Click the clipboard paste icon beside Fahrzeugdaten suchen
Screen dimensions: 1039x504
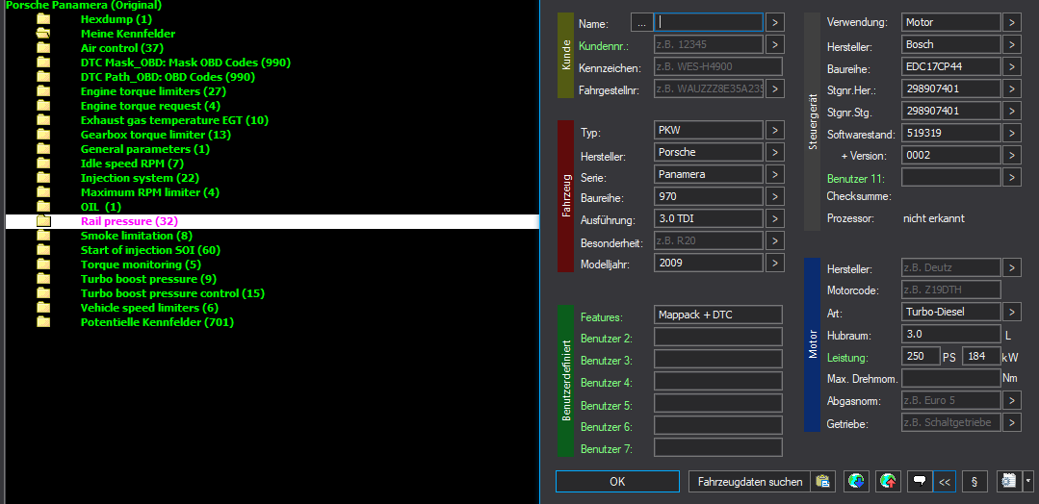tap(822, 482)
